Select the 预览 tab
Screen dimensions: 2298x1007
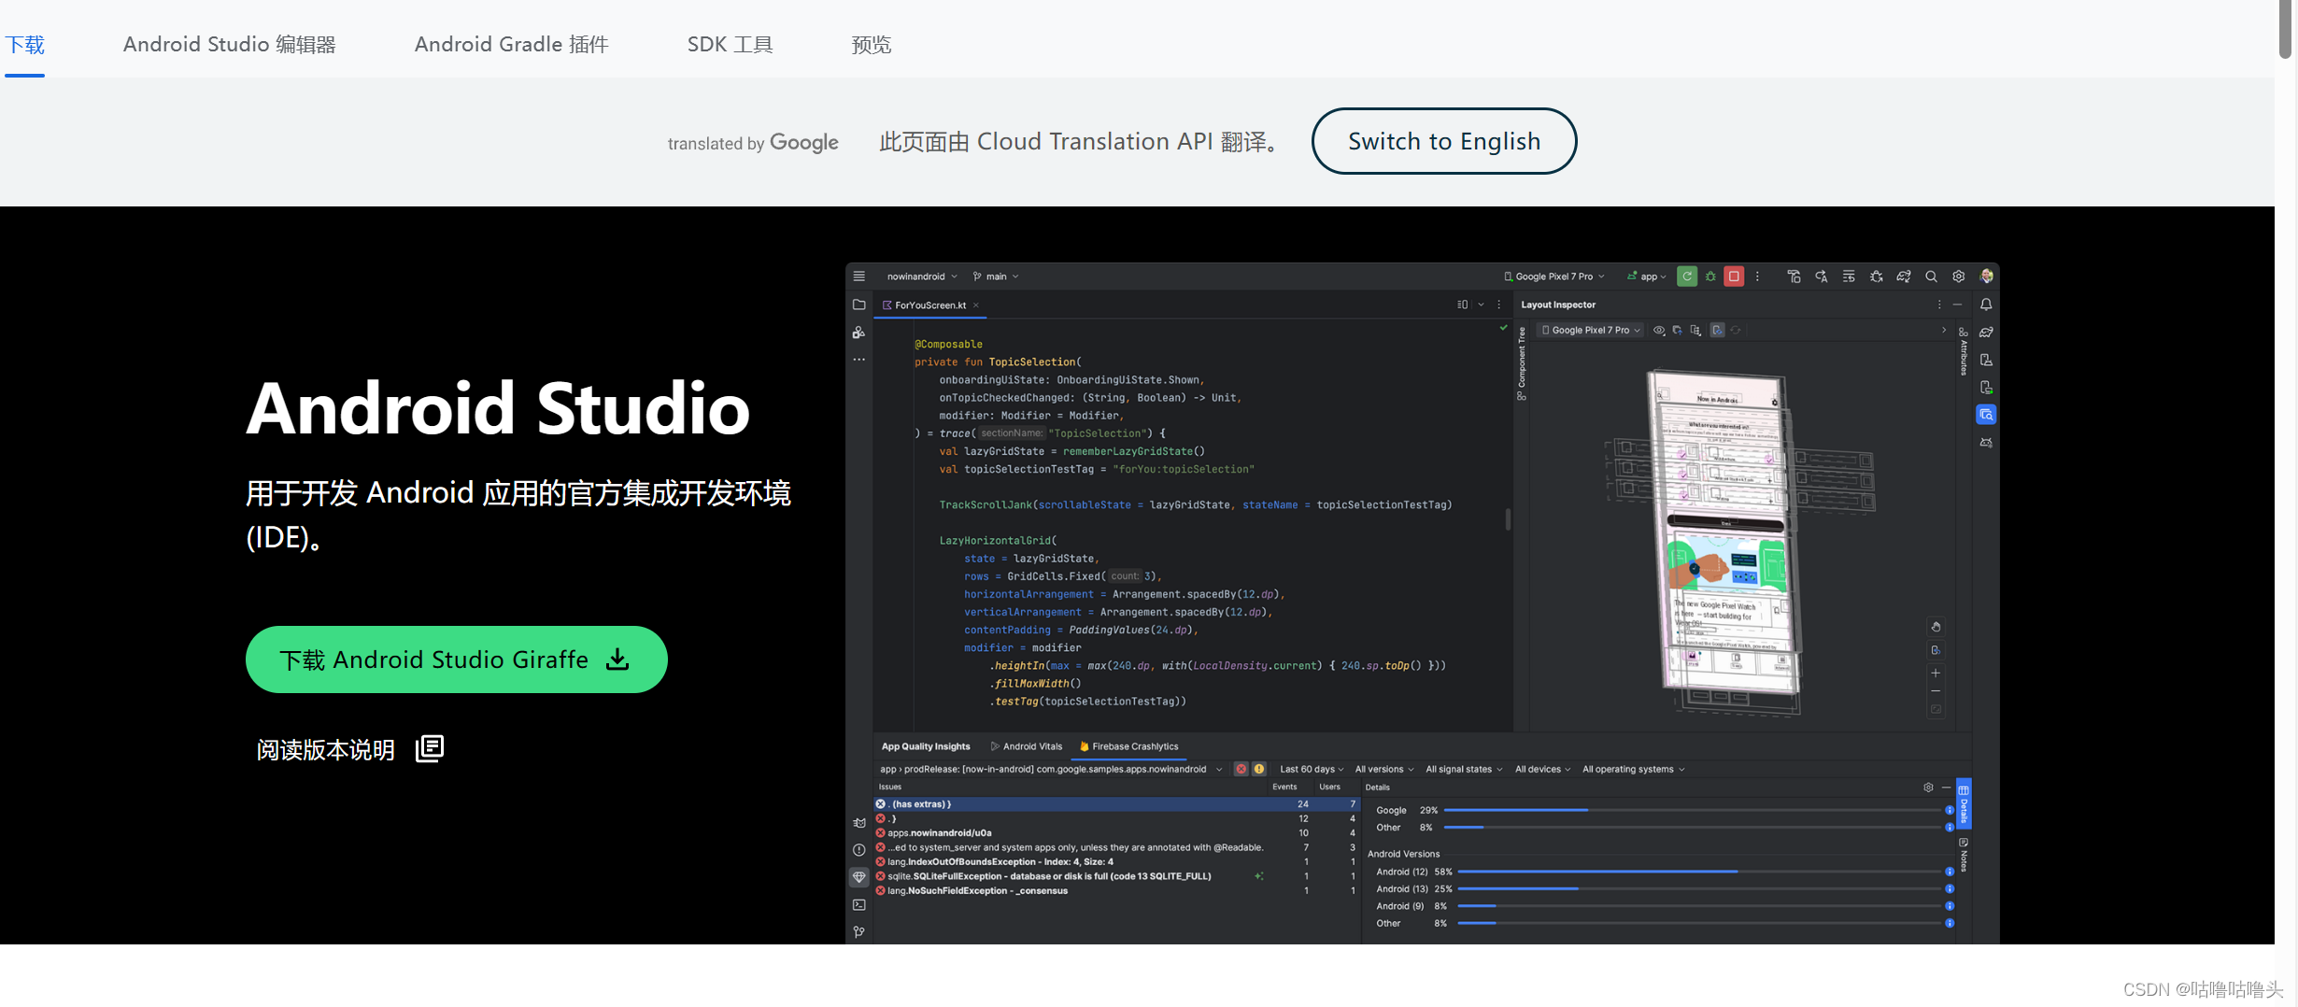[x=871, y=44]
